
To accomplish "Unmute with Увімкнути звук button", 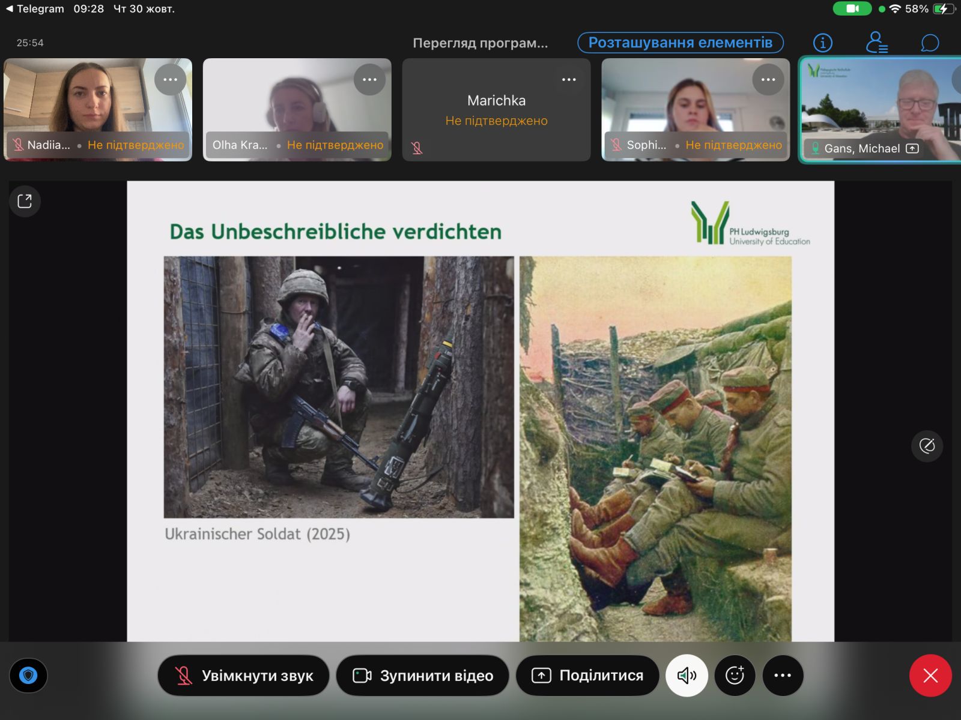I will (244, 676).
